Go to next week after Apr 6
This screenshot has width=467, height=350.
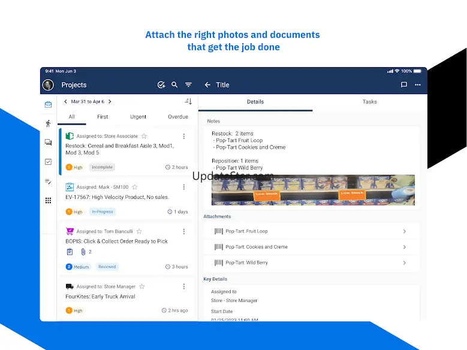[110, 102]
